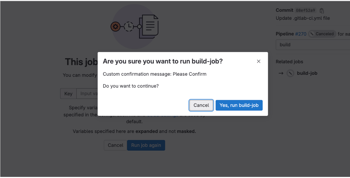The height and width of the screenshot is (178, 350).
Task: Click the gear icon in the job illustration
Action: pos(115,27)
